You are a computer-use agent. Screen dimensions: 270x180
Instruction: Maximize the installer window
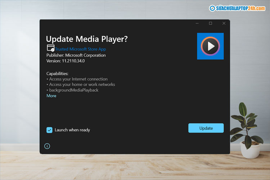[x=211, y=23]
